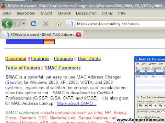
Task: Open the Chronik menu
Action: pos(64,13)
